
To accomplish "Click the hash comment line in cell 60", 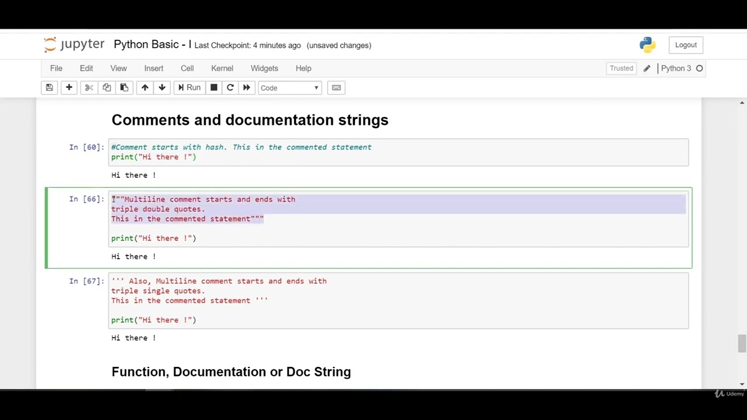I will tap(242, 147).
